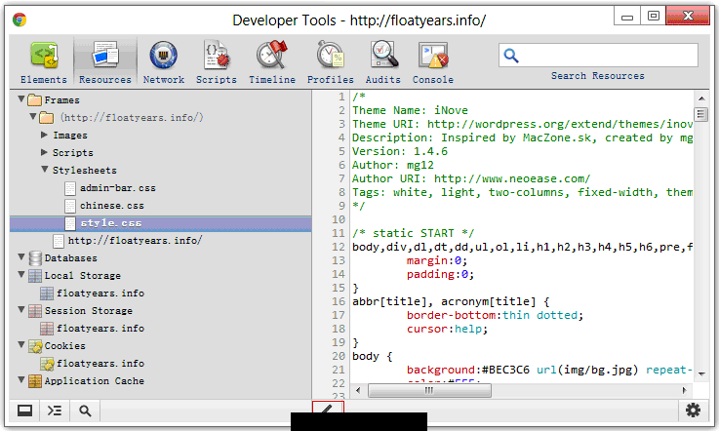Collapse the Local Storage node
719x431 pixels.
pos(21,275)
